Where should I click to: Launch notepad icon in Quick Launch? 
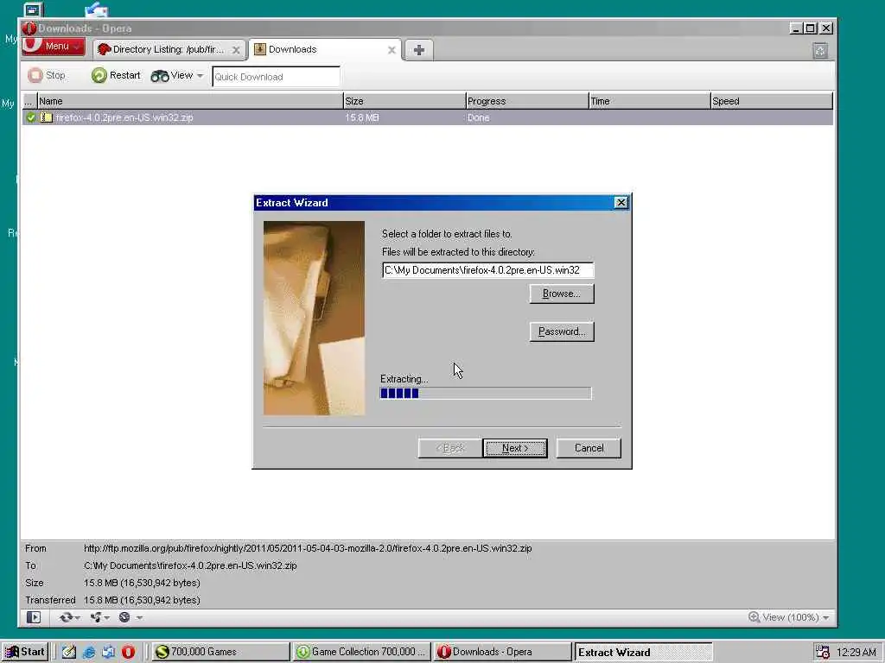(69, 653)
